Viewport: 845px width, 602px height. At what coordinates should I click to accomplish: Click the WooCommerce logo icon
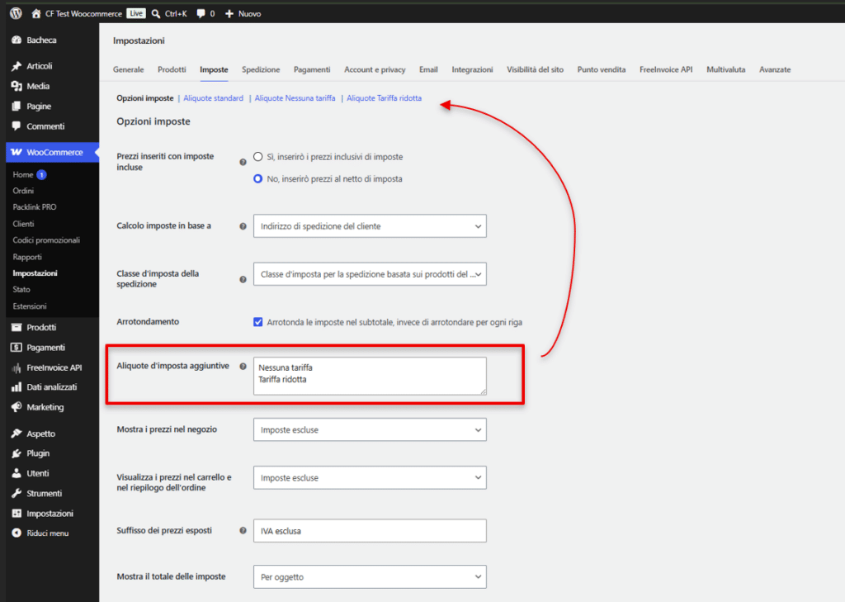(17, 152)
